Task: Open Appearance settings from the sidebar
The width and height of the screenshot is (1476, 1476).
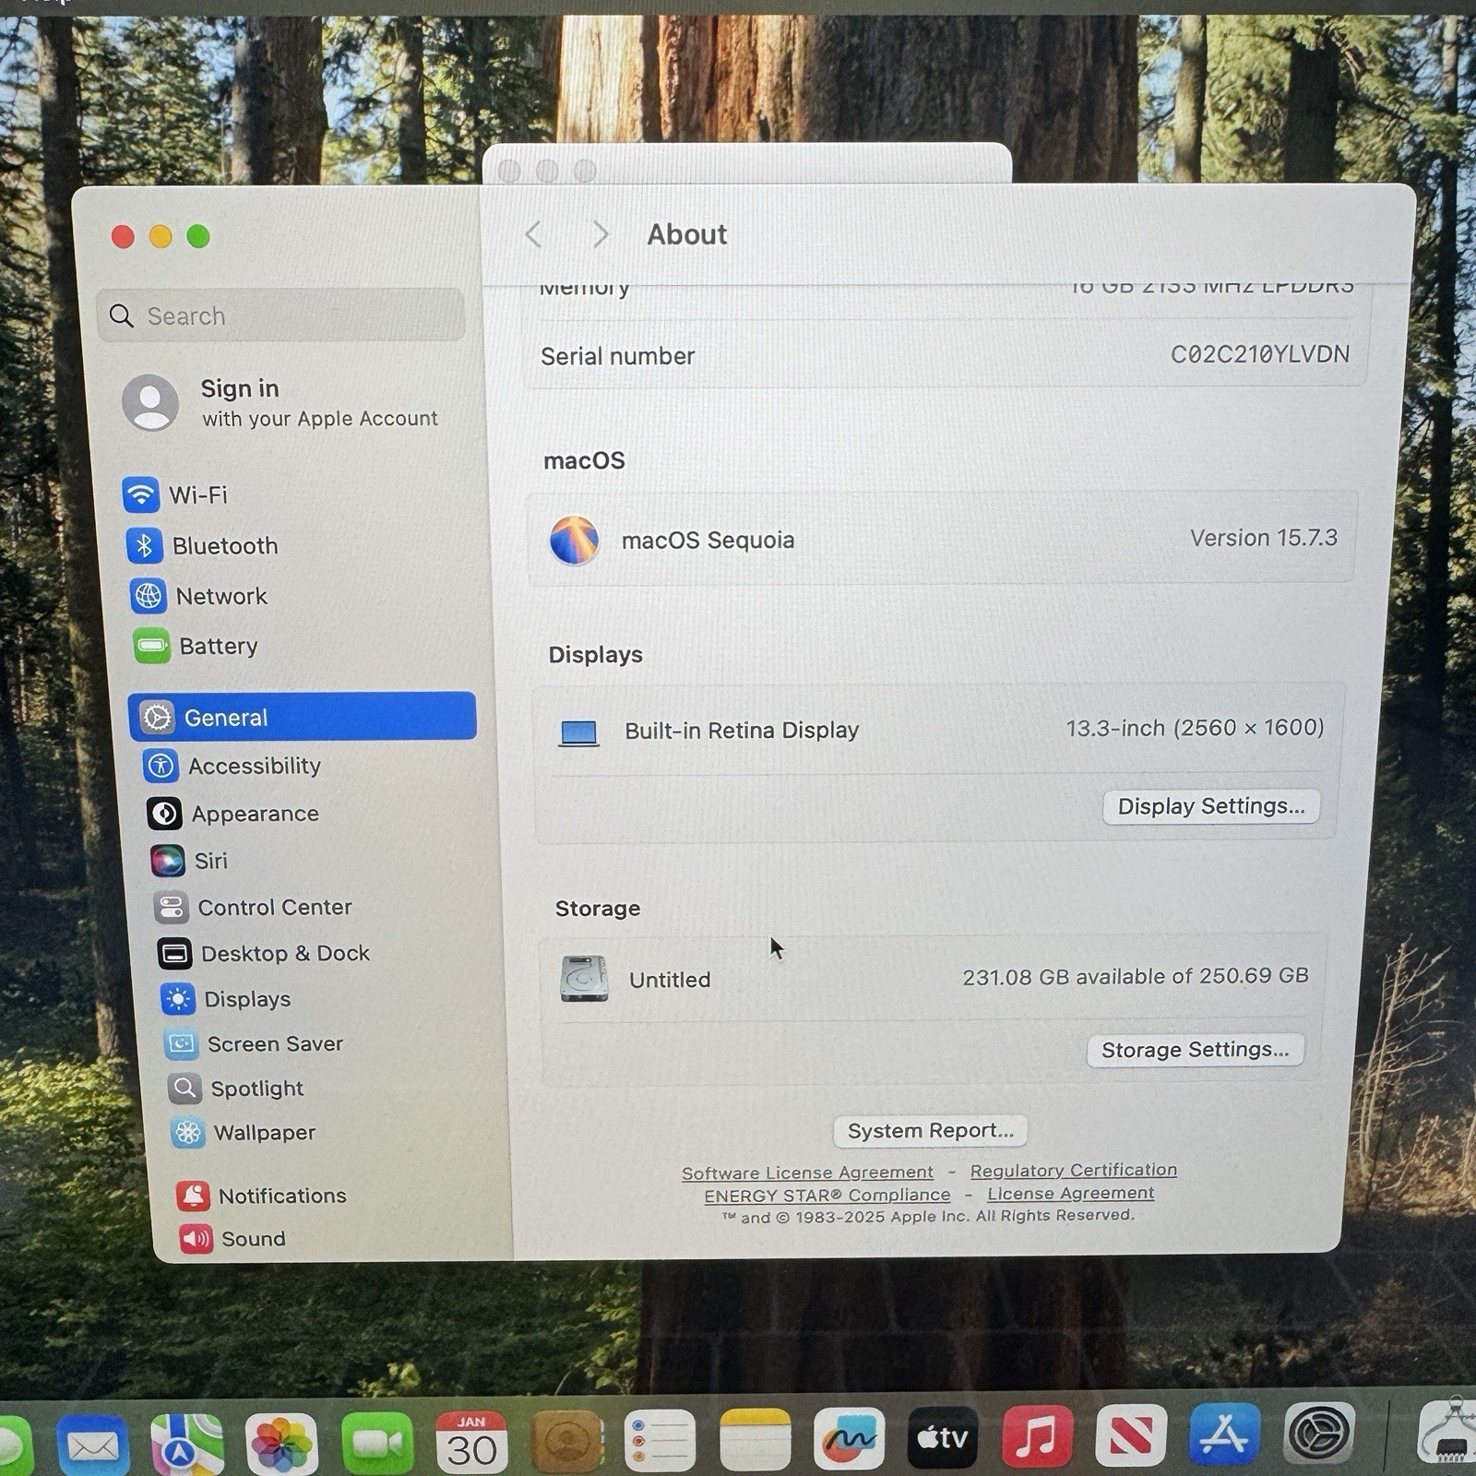Action: point(232,814)
